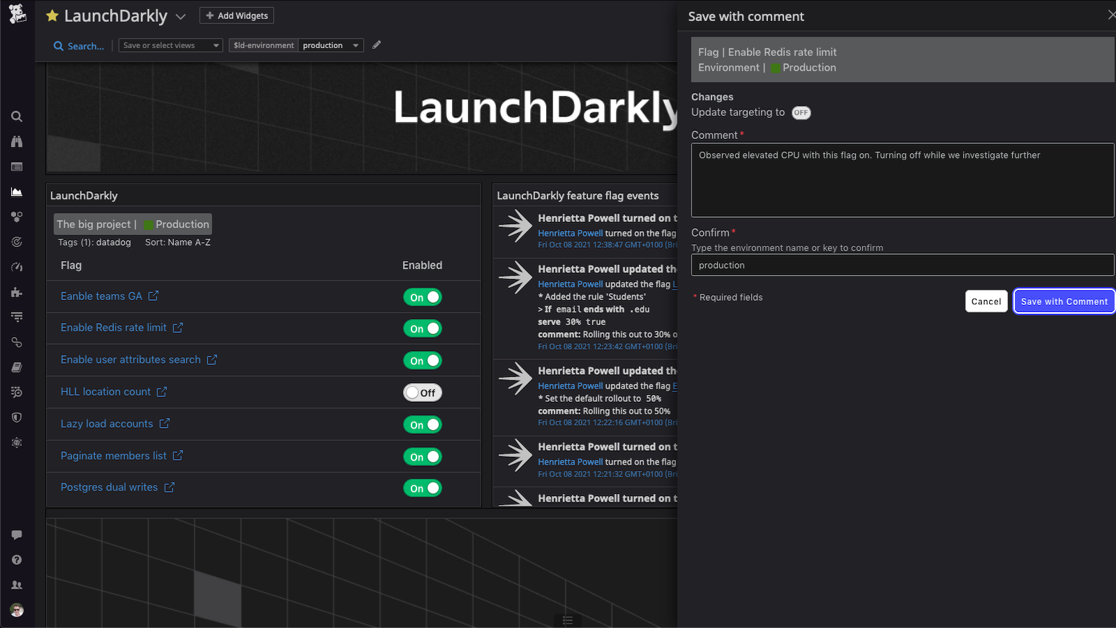Open the Eanble teams GA flag link

[x=100, y=296]
